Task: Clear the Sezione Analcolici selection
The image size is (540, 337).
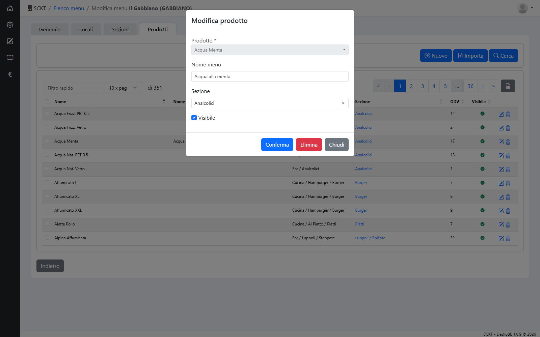Action: [x=343, y=103]
